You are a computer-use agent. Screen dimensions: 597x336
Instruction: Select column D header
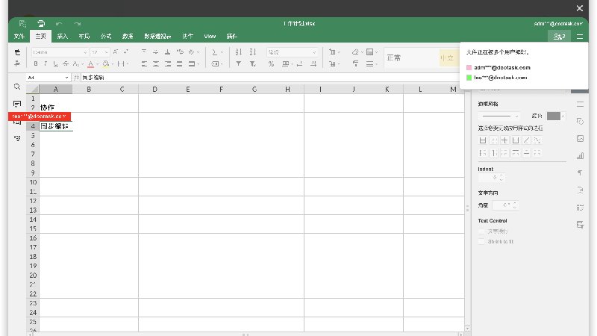(155, 89)
